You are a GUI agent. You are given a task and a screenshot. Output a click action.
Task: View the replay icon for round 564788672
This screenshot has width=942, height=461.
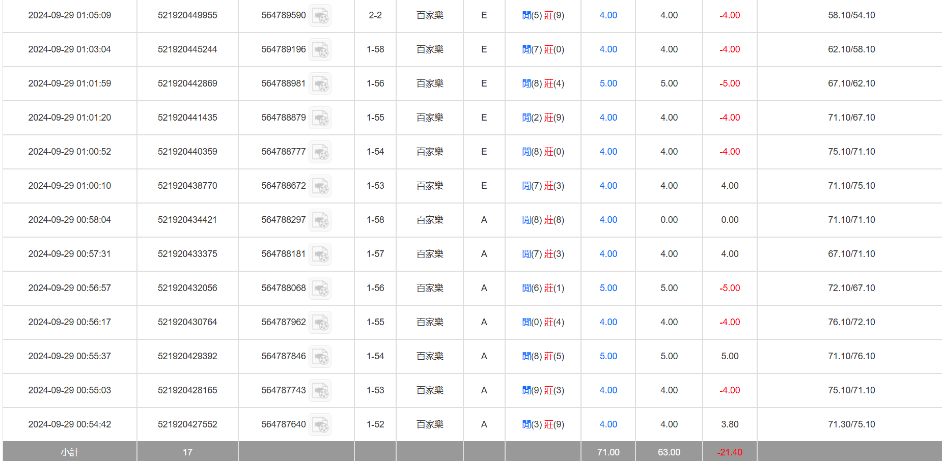(x=320, y=186)
